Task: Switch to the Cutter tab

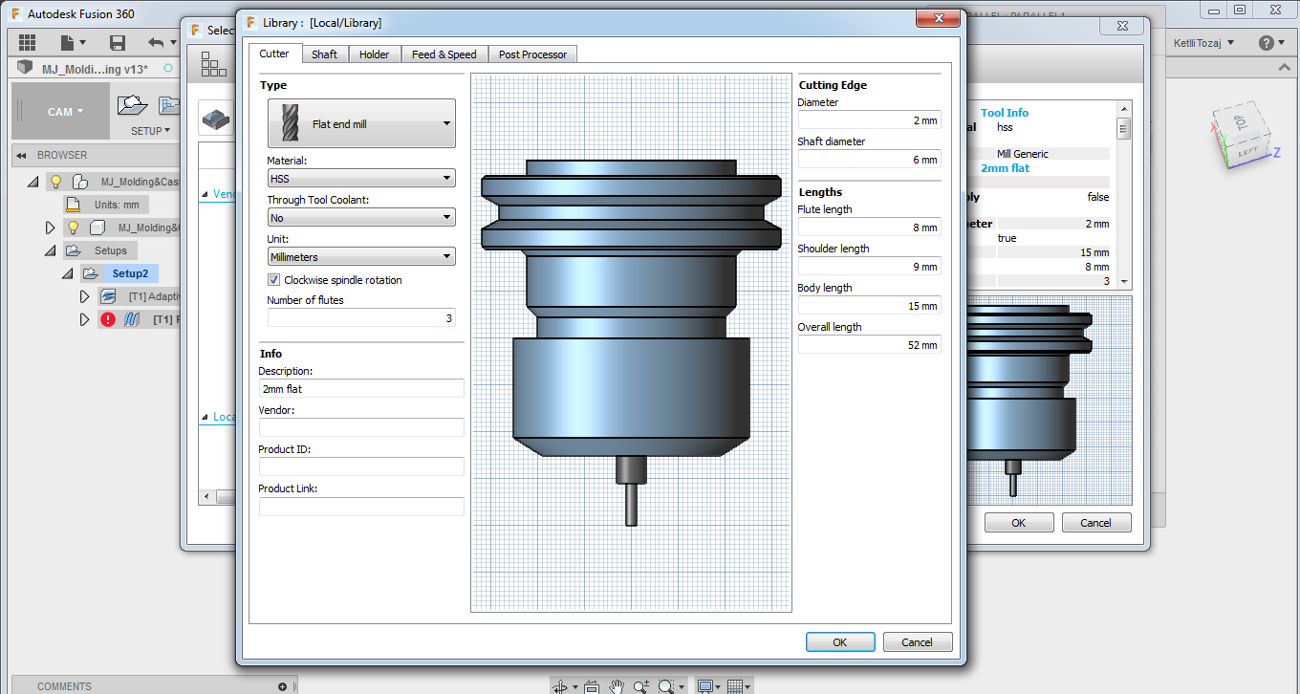Action: pyautogui.click(x=274, y=54)
